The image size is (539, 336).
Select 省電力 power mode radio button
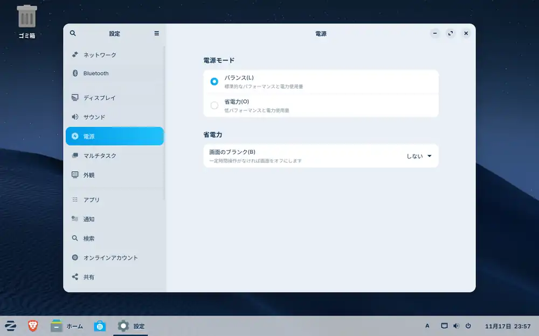pos(215,105)
